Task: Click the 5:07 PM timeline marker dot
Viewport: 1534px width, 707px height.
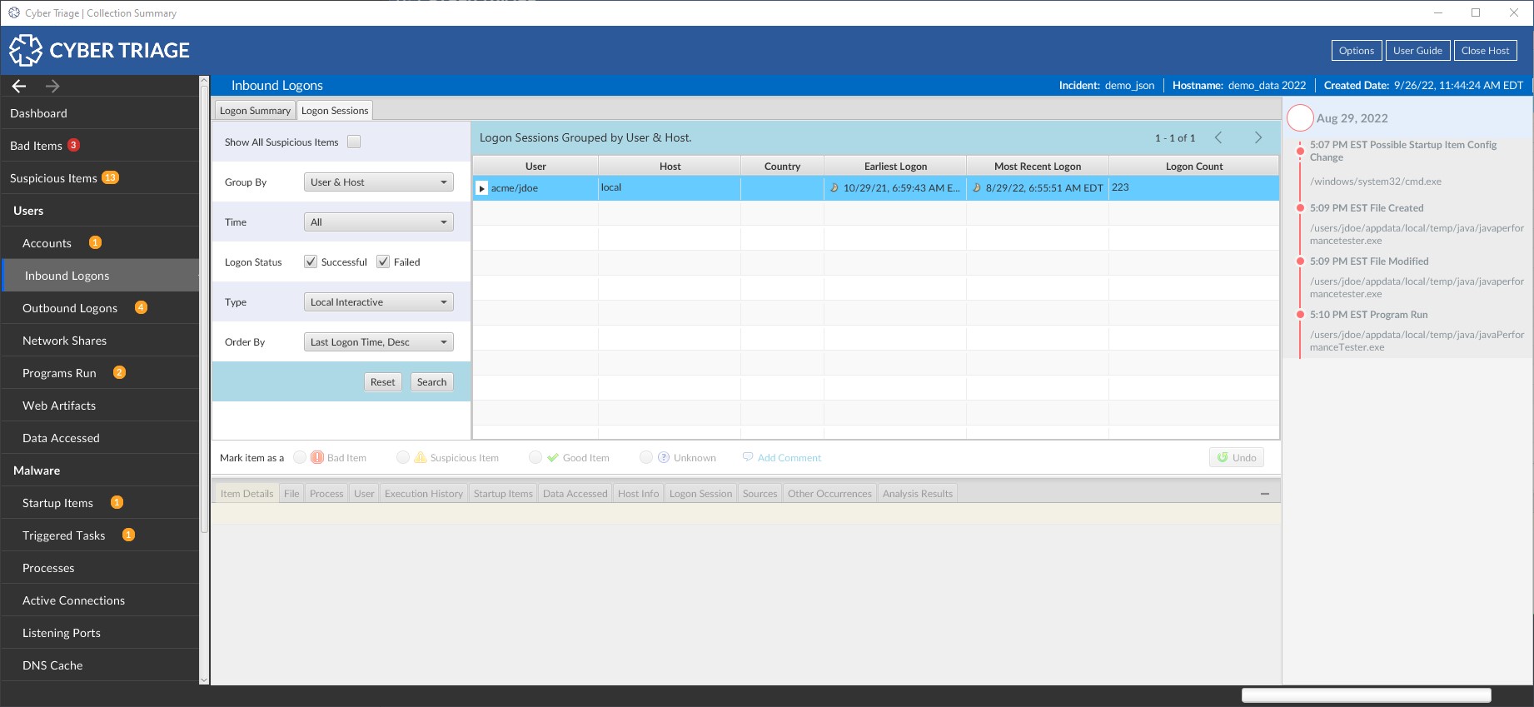Action: coord(1300,151)
